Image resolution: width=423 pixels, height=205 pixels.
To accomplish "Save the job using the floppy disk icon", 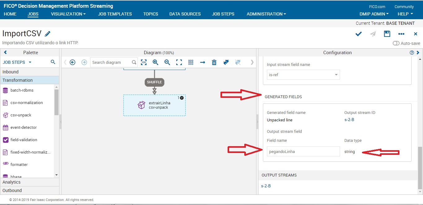I will (387, 34).
